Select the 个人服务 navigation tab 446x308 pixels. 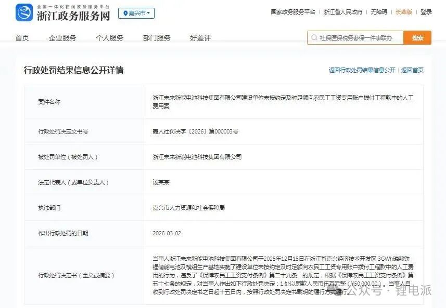click(110, 38)
